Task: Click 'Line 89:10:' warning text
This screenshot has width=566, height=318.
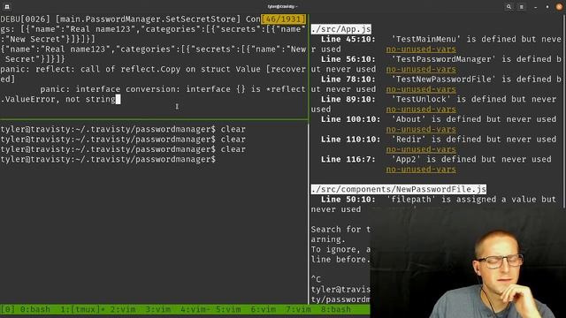Action: pyautogui.click(x=348, y=99)
